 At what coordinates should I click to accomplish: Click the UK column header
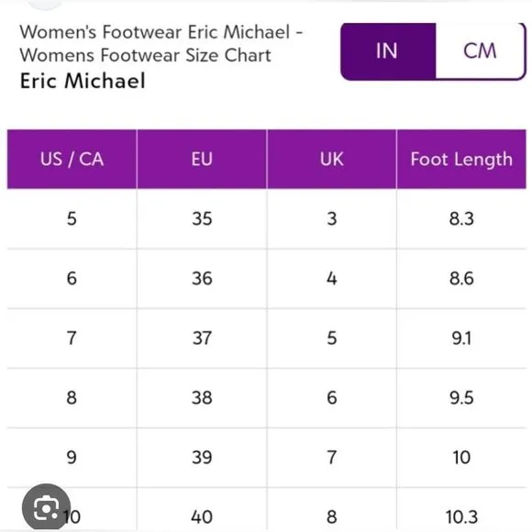(331, 159)
